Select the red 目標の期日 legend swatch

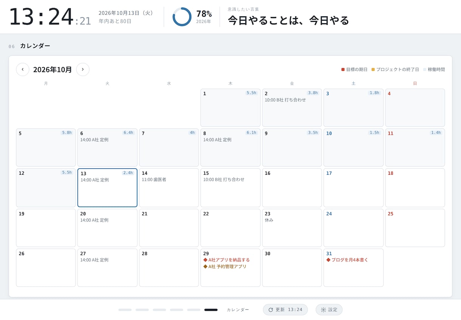343,69
